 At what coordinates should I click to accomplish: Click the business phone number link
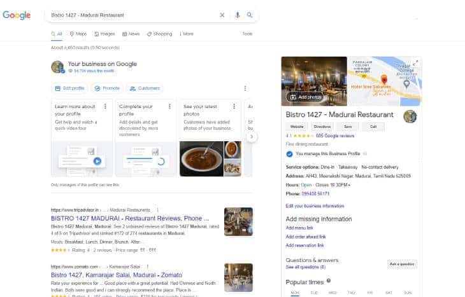(315, 194)
